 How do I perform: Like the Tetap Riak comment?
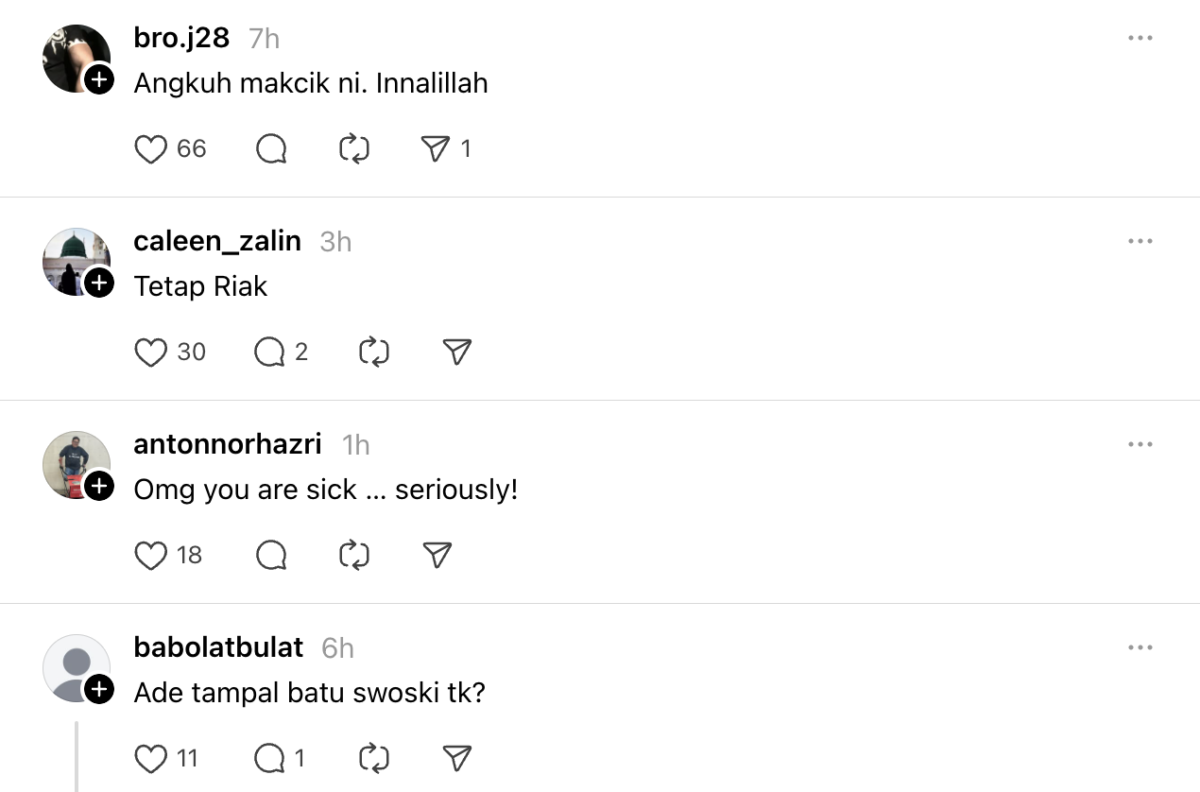coord(151,352)
